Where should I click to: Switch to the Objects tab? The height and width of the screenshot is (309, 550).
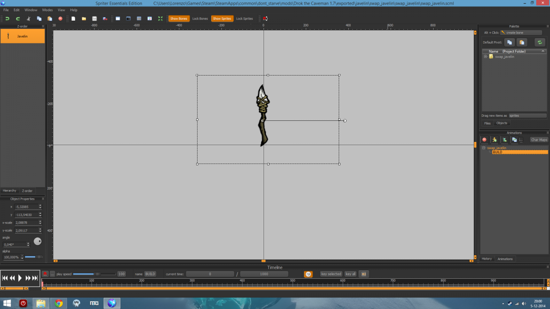coord(502,123)
